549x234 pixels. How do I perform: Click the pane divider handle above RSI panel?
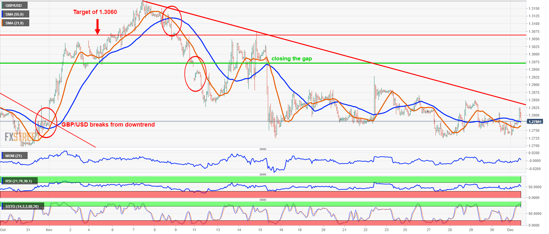(x=263, y=174)
